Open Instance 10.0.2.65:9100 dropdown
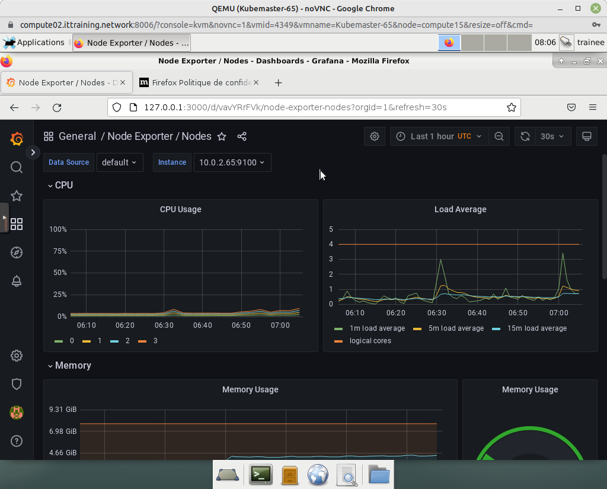This screenshot has height=489, width=607. (232, 162)
